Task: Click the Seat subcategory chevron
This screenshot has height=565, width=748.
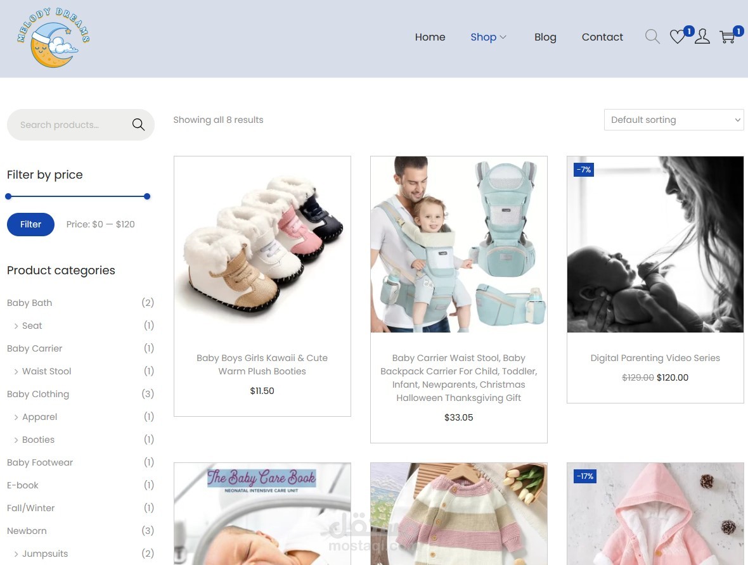Action: point(16,326)
